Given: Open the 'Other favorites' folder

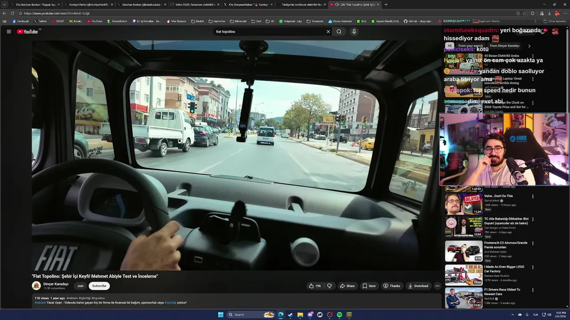Looking at the screenshot, I should tap(555, 21).
